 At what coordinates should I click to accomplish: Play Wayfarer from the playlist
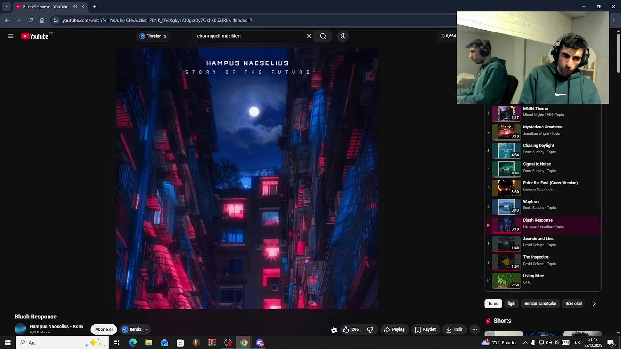(x=543, y=206)
